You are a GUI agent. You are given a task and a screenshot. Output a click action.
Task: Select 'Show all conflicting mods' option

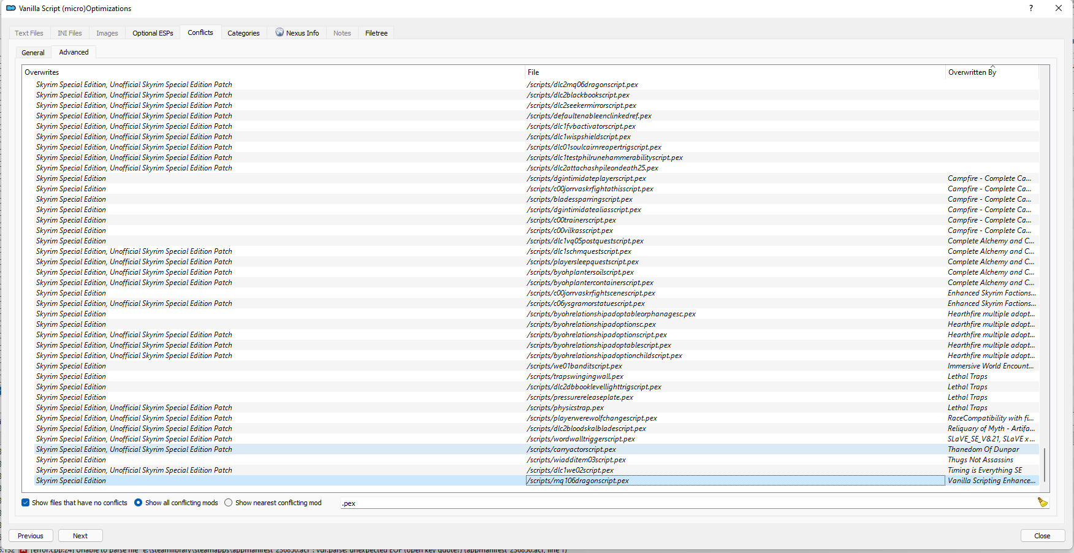point(176,503)
